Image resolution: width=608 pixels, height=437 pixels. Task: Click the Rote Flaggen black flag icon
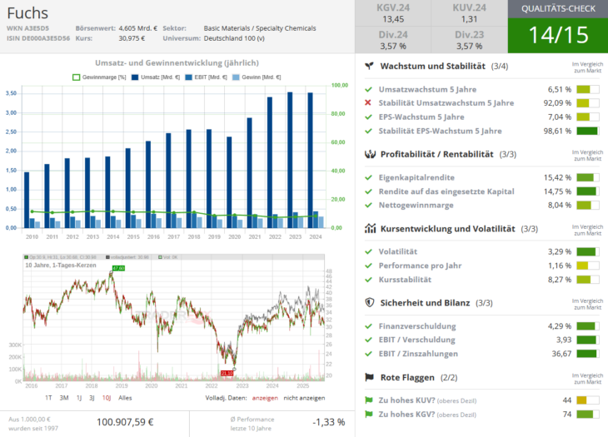coord(370,377)
